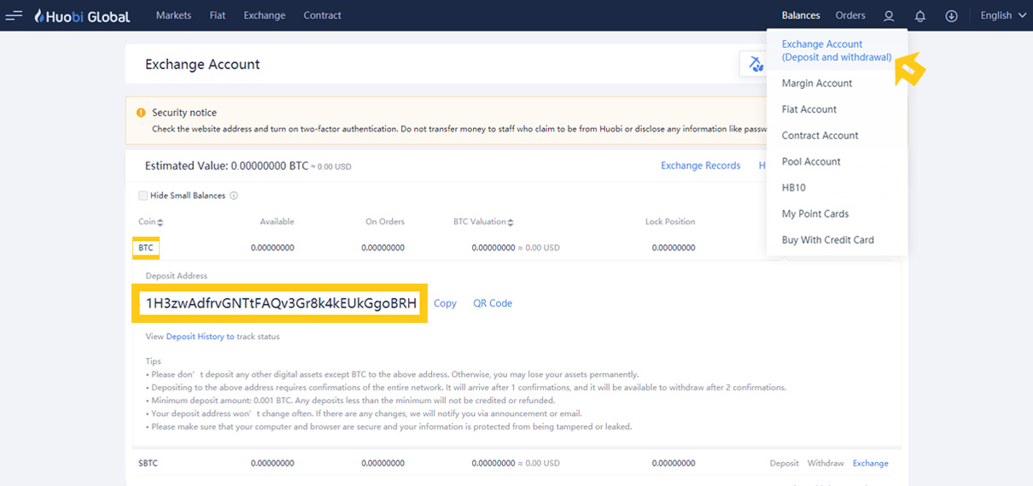Select My Point Cards menu entry
Viewport: 1033px width, 486px height.
815,214
